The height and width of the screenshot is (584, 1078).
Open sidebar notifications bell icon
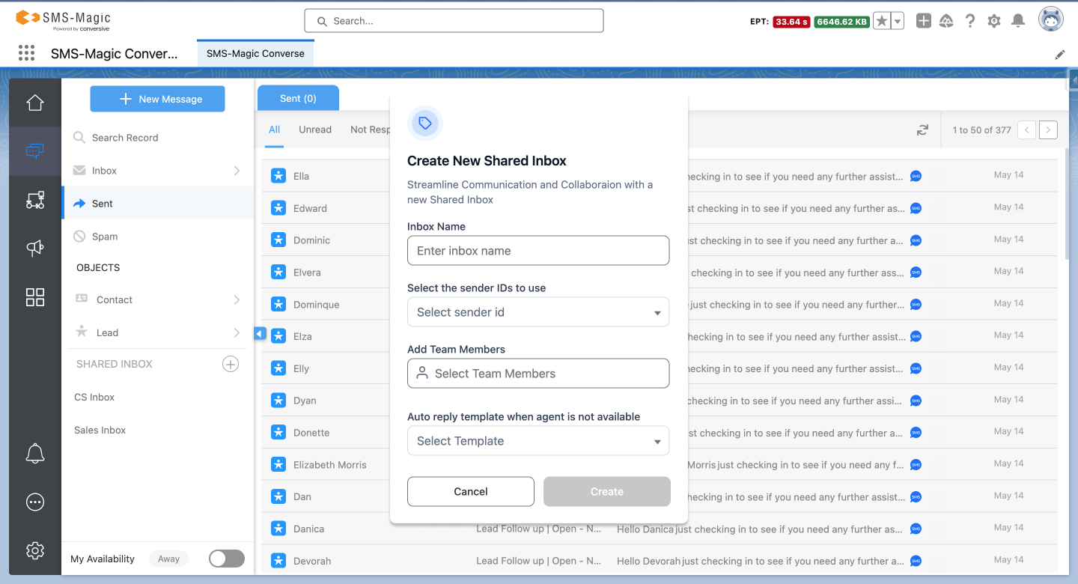click(x=35, y=453)
